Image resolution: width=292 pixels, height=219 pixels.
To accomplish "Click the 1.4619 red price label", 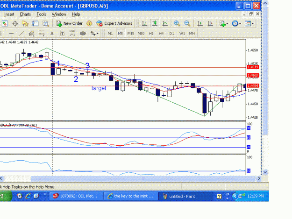I will coord(253,67).
